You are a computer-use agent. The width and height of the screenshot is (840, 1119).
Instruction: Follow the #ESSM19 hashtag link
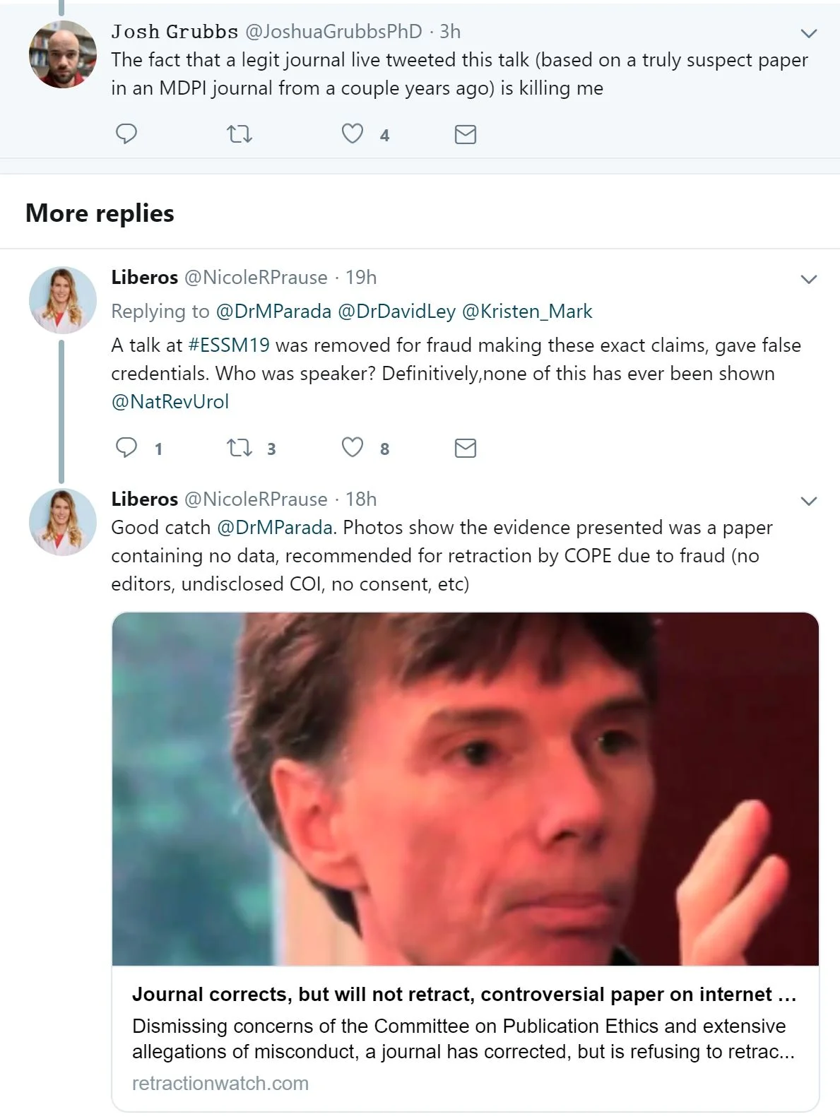coord(229,345)
